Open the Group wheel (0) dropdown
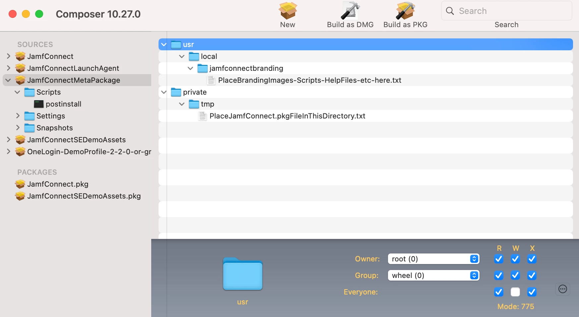Screen dimensions: 579x317 [433, 275]
